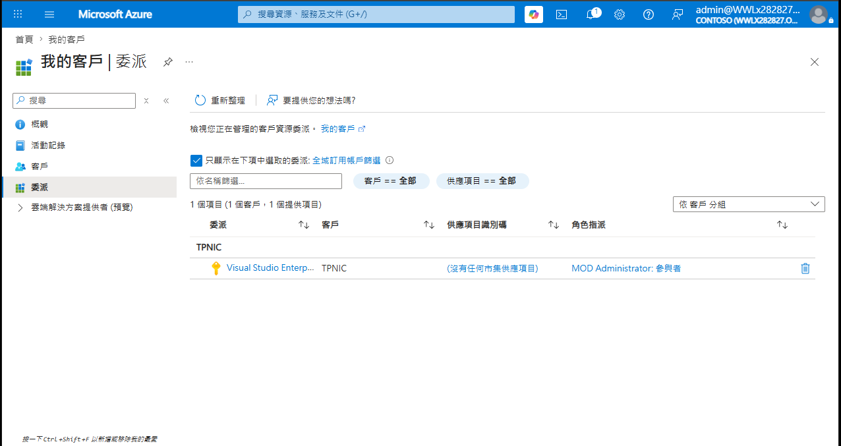Open the 客戶 == 全部 filter pill
The image size is (841, 446).
tap(391, 181)
